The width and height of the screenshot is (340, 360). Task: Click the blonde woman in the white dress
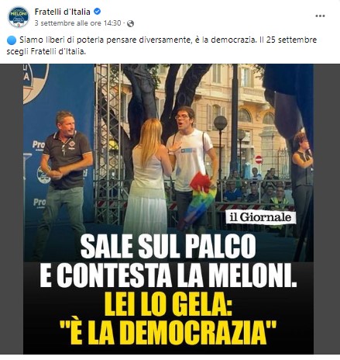tap(149, 177)
